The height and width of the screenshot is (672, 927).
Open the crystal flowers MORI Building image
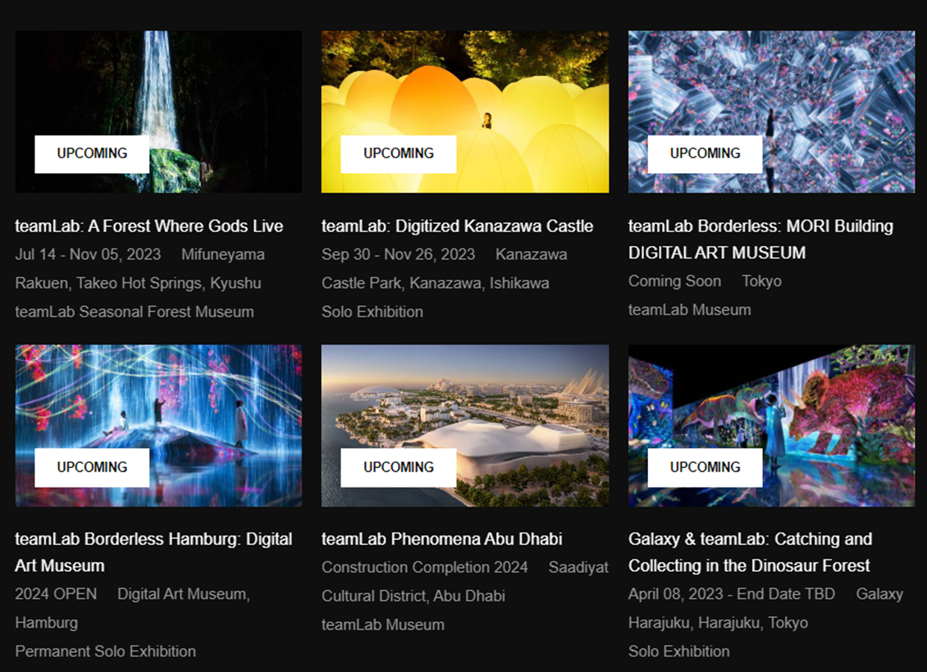[771, 112]
